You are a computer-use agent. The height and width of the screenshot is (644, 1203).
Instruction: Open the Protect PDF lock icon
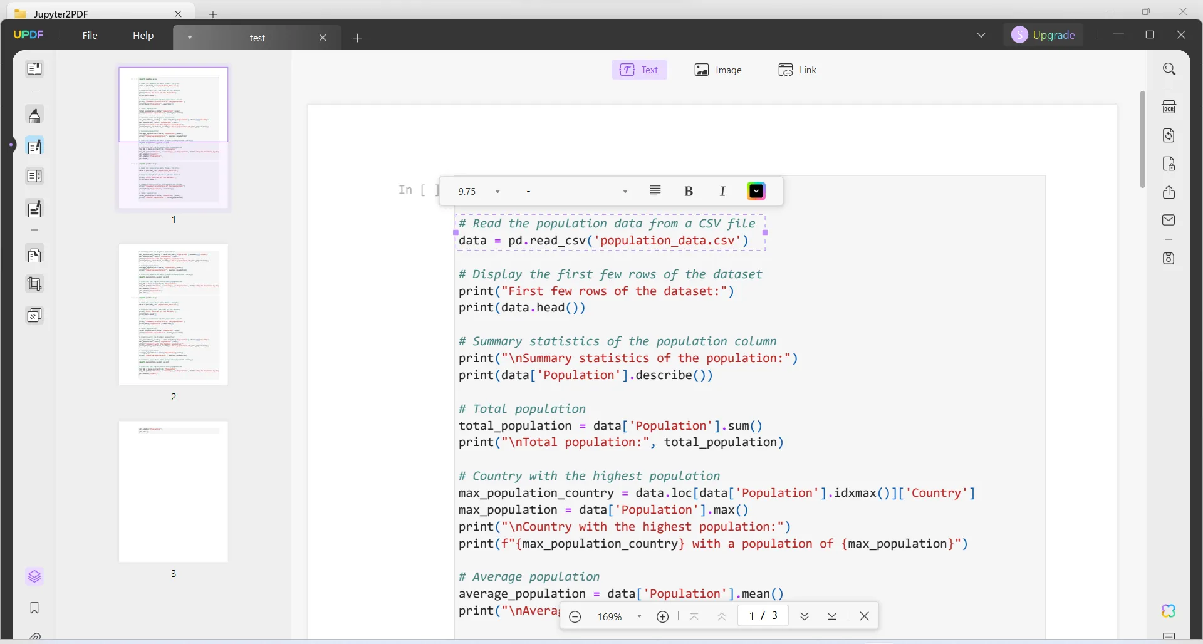click(1169, 164)
